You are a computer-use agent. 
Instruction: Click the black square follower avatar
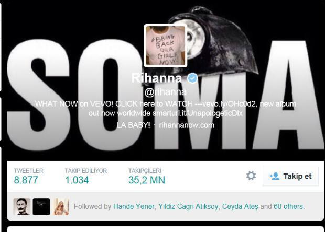tap(41, 206)
